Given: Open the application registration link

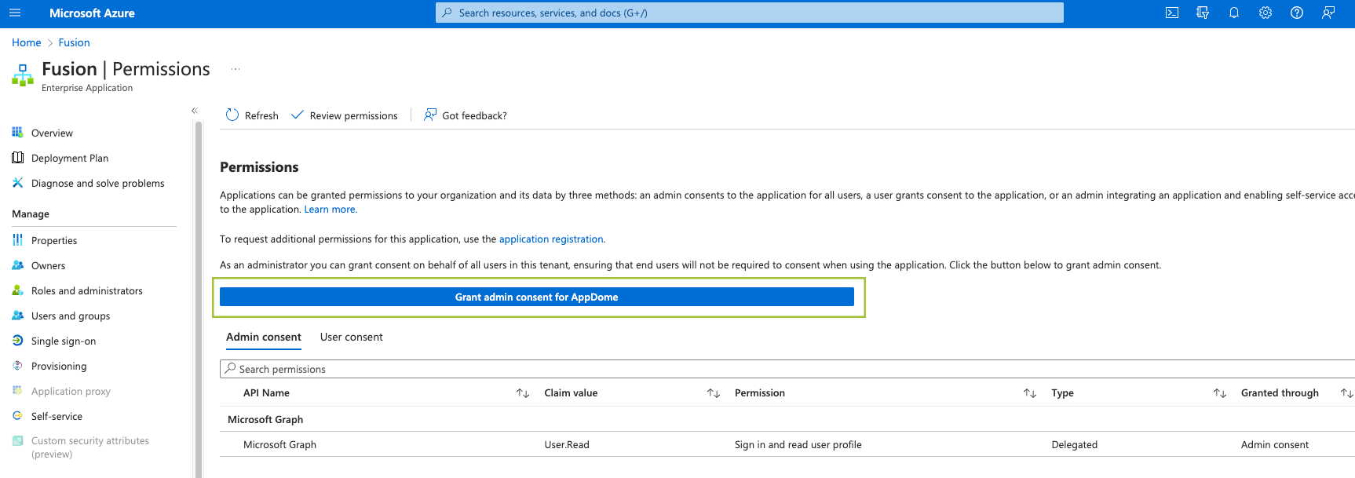Looking at the screenshot, I should point(551,239).
